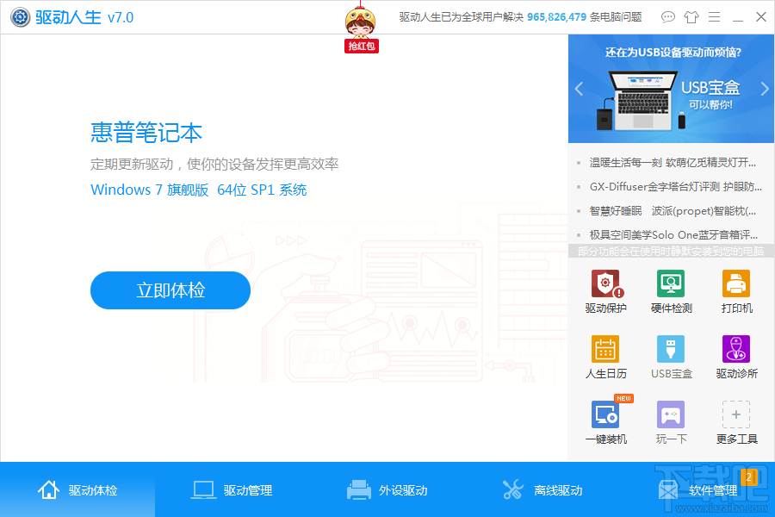Screen dimensions: 775x517
Task: Start 一键装机 one-click setup
Action: (x=605, y=421)
